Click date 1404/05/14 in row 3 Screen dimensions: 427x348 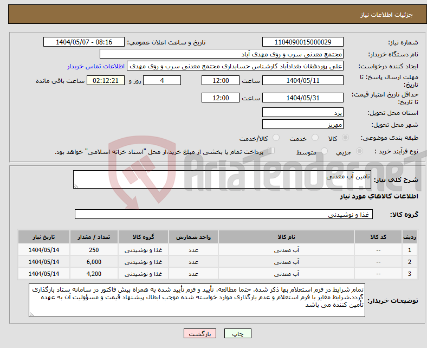tap(44, 274)
